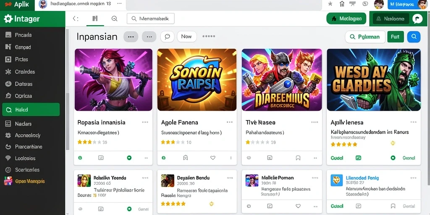
Task: Click bookmark icon on Tive Kasea card
Action: [298, 158]
